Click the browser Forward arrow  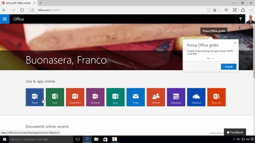coord(13,10)
